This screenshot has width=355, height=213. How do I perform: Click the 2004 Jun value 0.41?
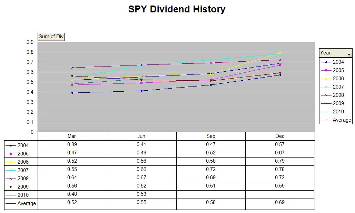click(x=141, y=144)
